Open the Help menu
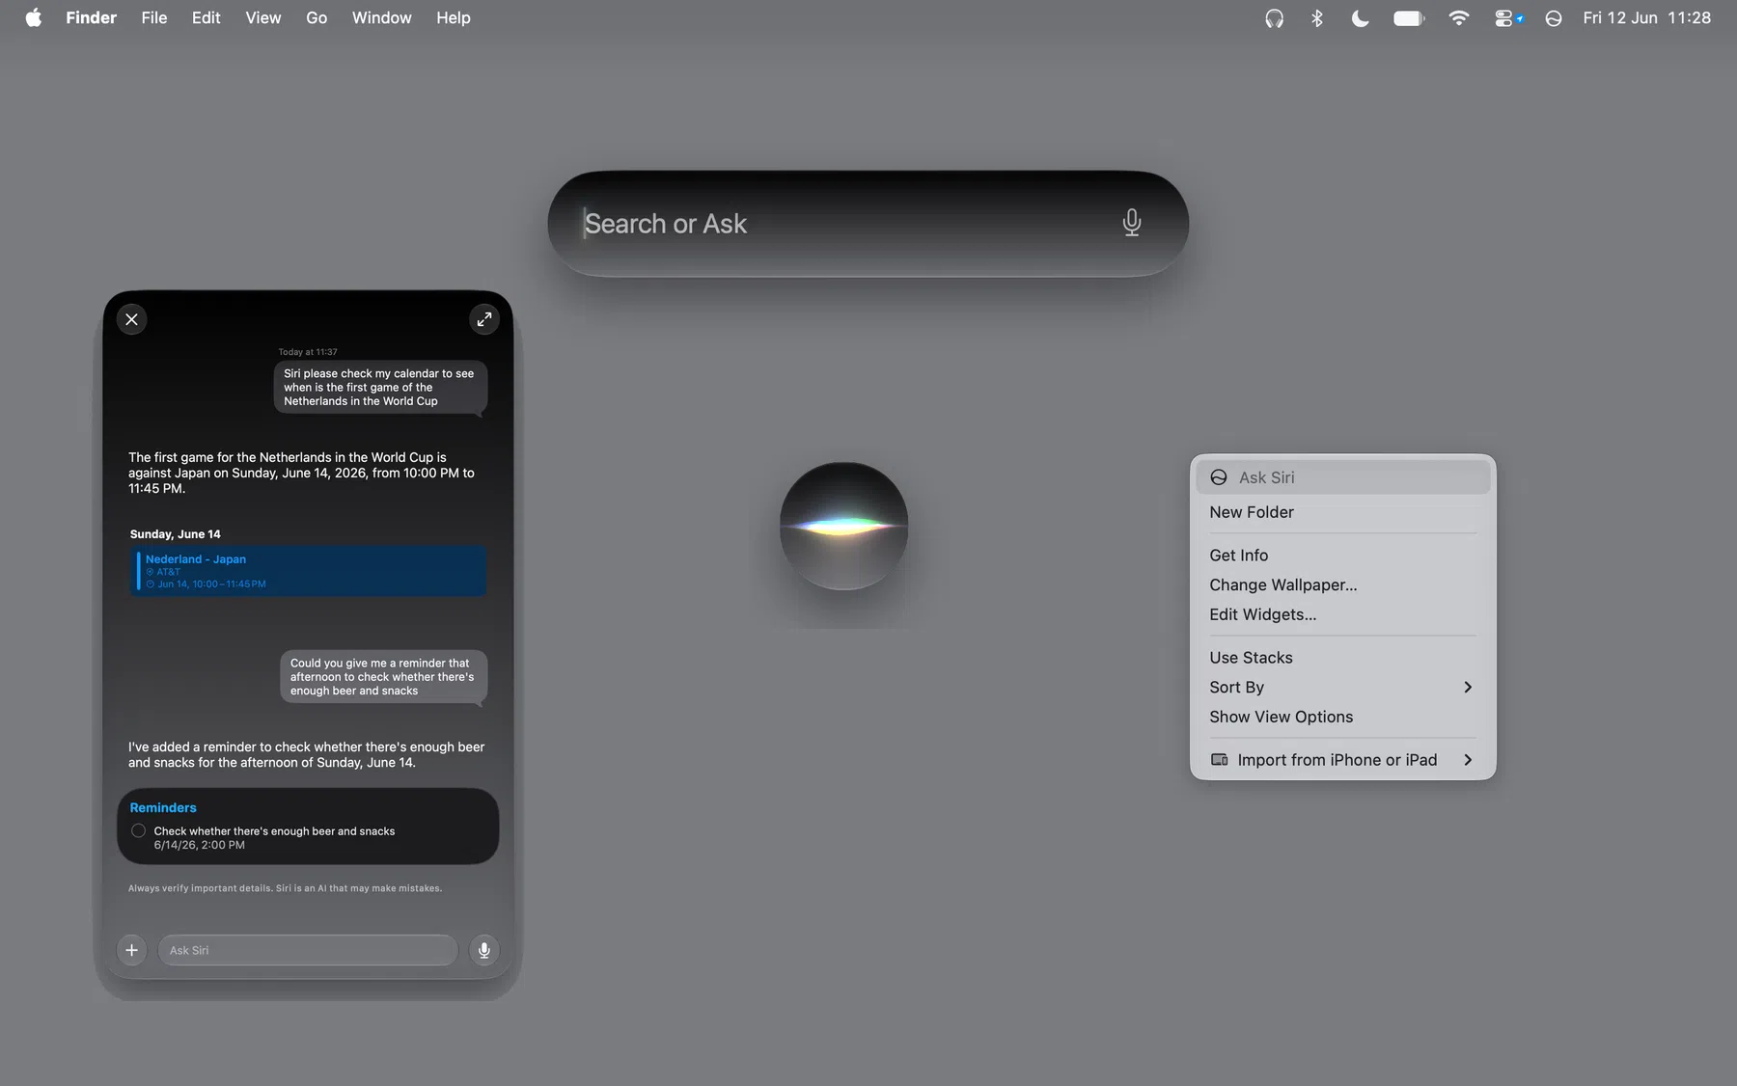 click(x=453, y=17)
